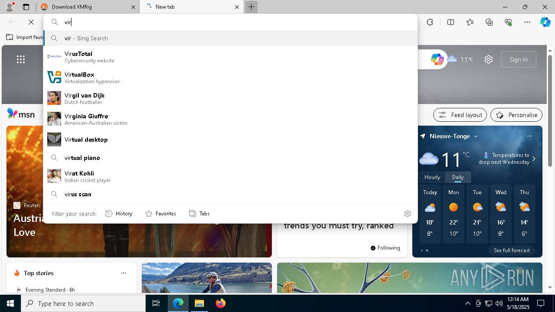Open the Feed layout button
This screenshot has width=555, height=312.
[x=460, y=115]
